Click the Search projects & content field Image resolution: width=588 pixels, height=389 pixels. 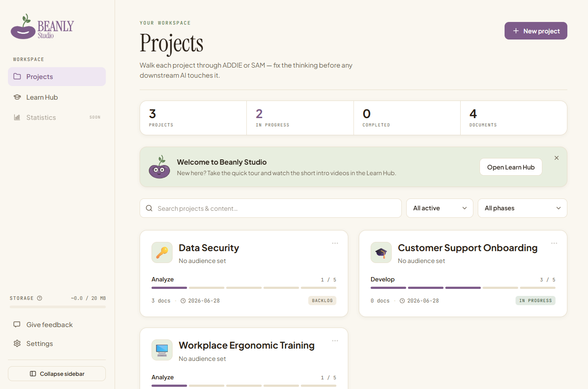pyautogui.click(x=271, y=208)
